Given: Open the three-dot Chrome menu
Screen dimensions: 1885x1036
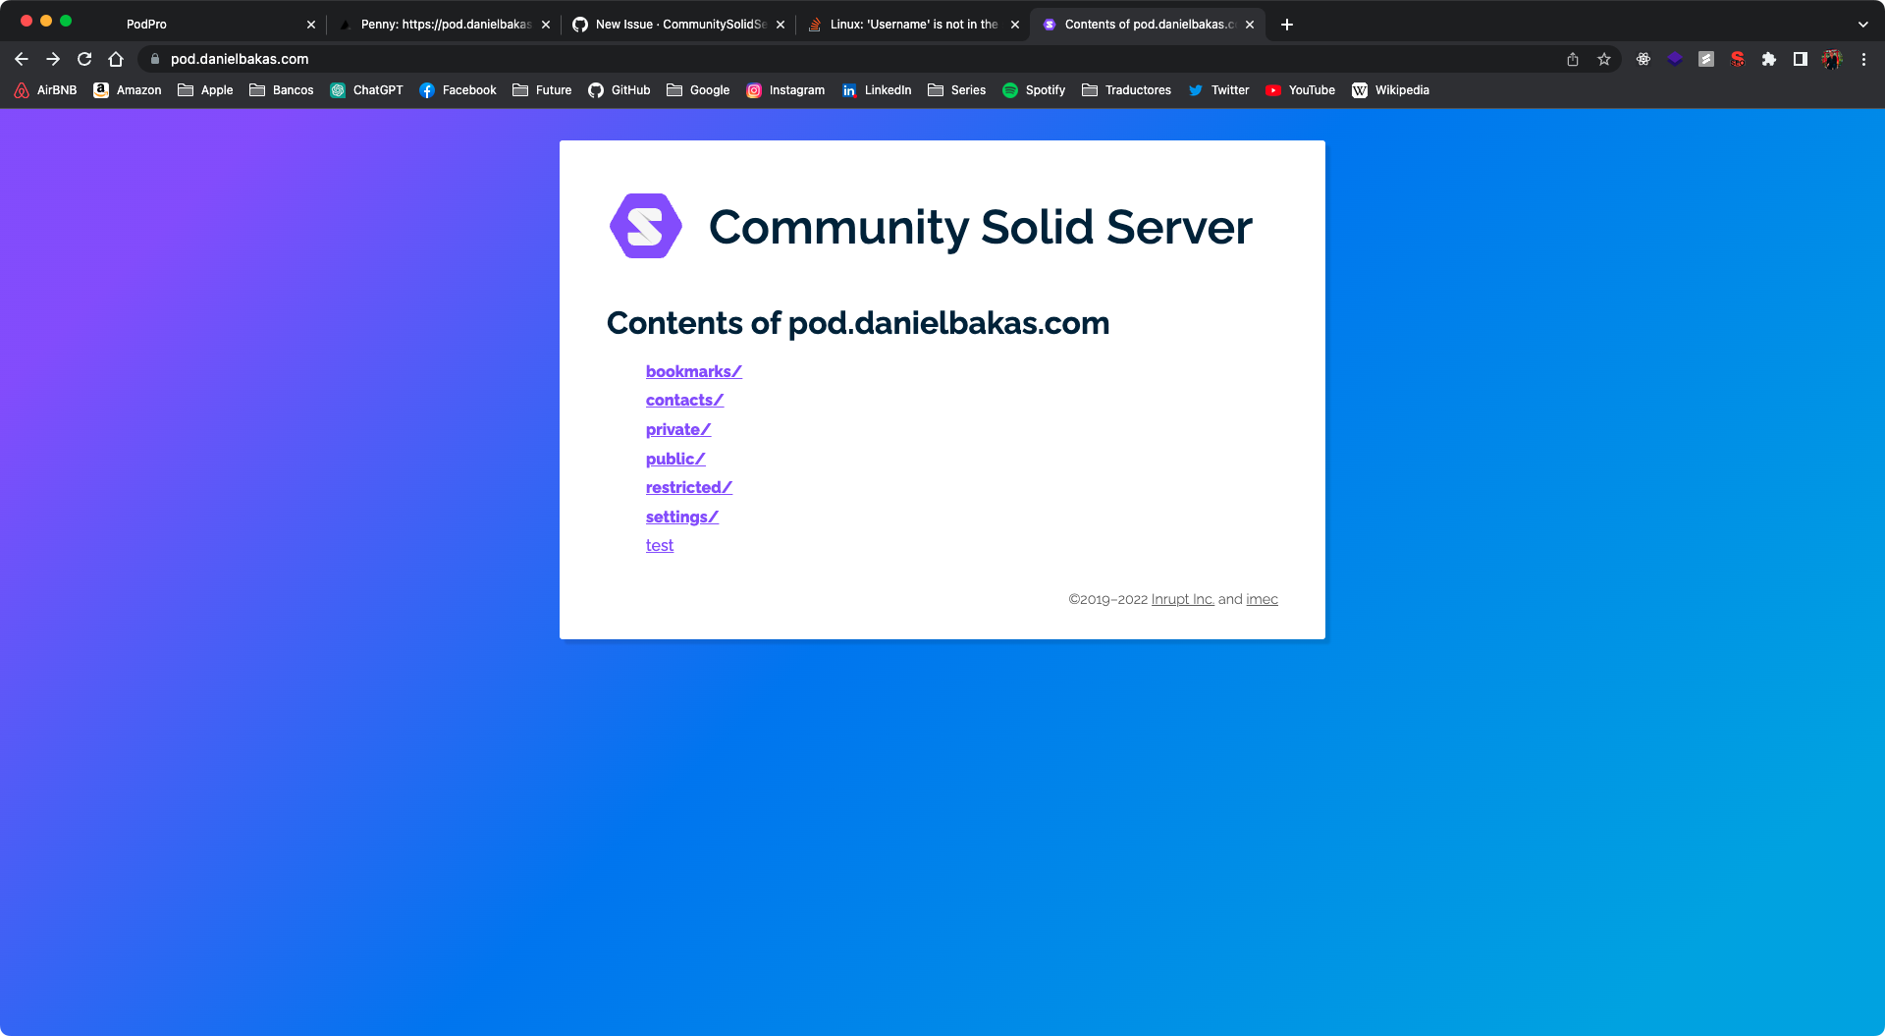Looking at the screenshot, I should click(1863, 59).
